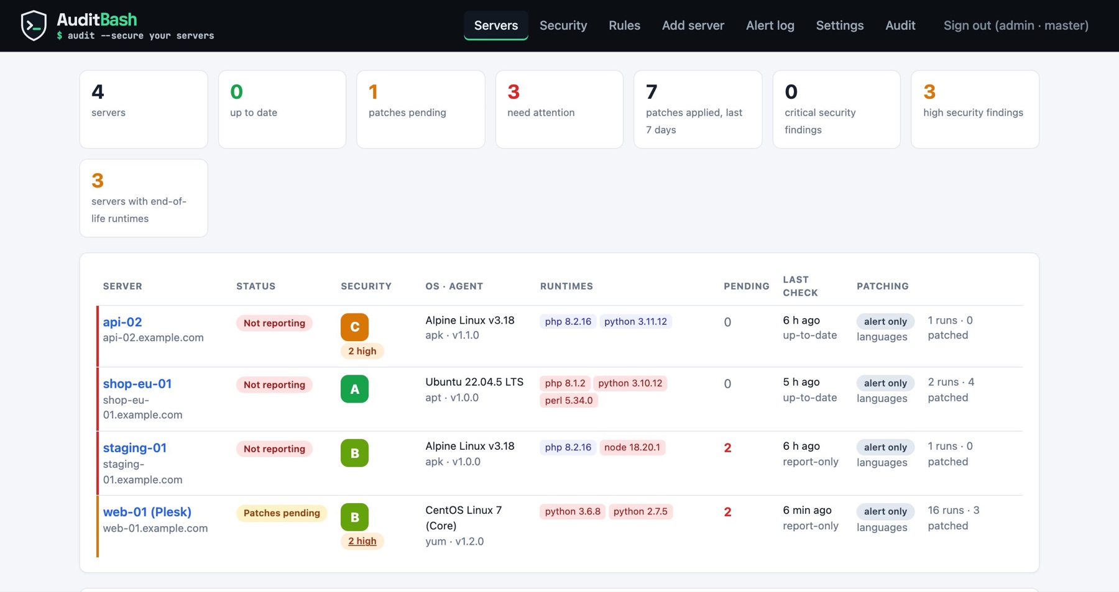Click the 'php 8.1.2' runtime tag
Screen dimensions: 1119x592
click(x=565, y=383)
